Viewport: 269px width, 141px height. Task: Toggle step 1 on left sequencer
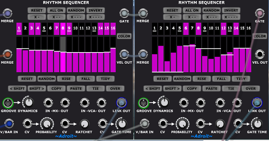pos(19,29)
